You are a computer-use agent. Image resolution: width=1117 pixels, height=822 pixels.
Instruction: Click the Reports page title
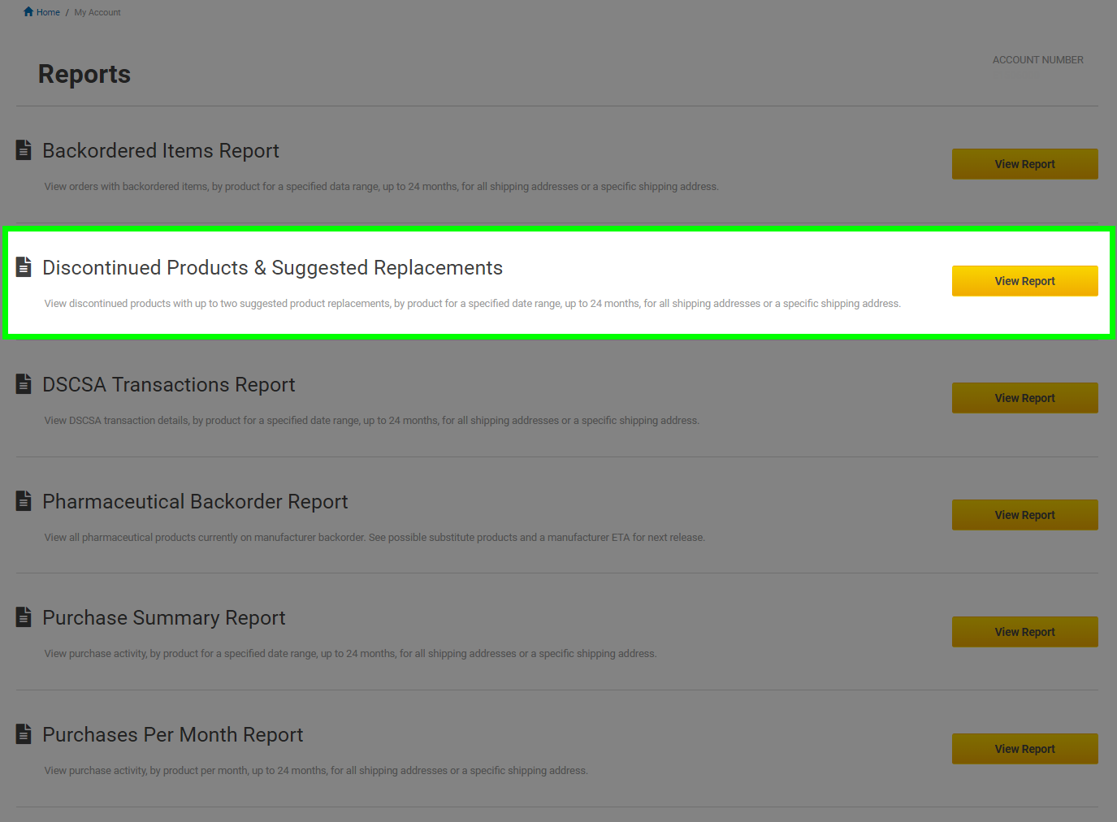[x=84, y=74]
